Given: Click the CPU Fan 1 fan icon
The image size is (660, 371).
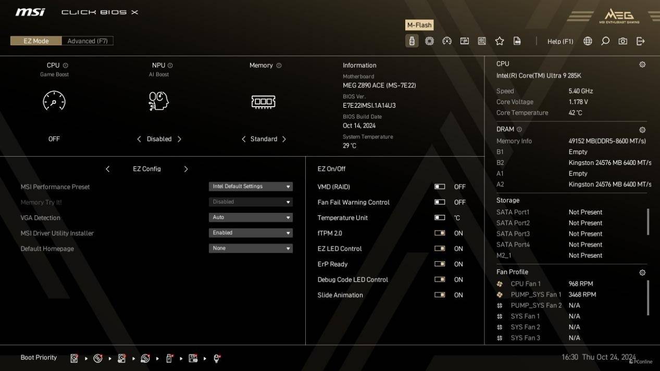Looking at the screenshot, I should pyautogui.click(x=500, y=284).
